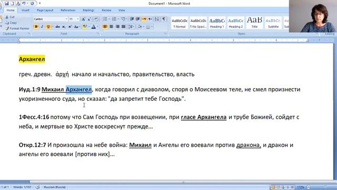Screen dimensions: 337x190
Task: Switch to the Home tab
Action: click(11, 10)
